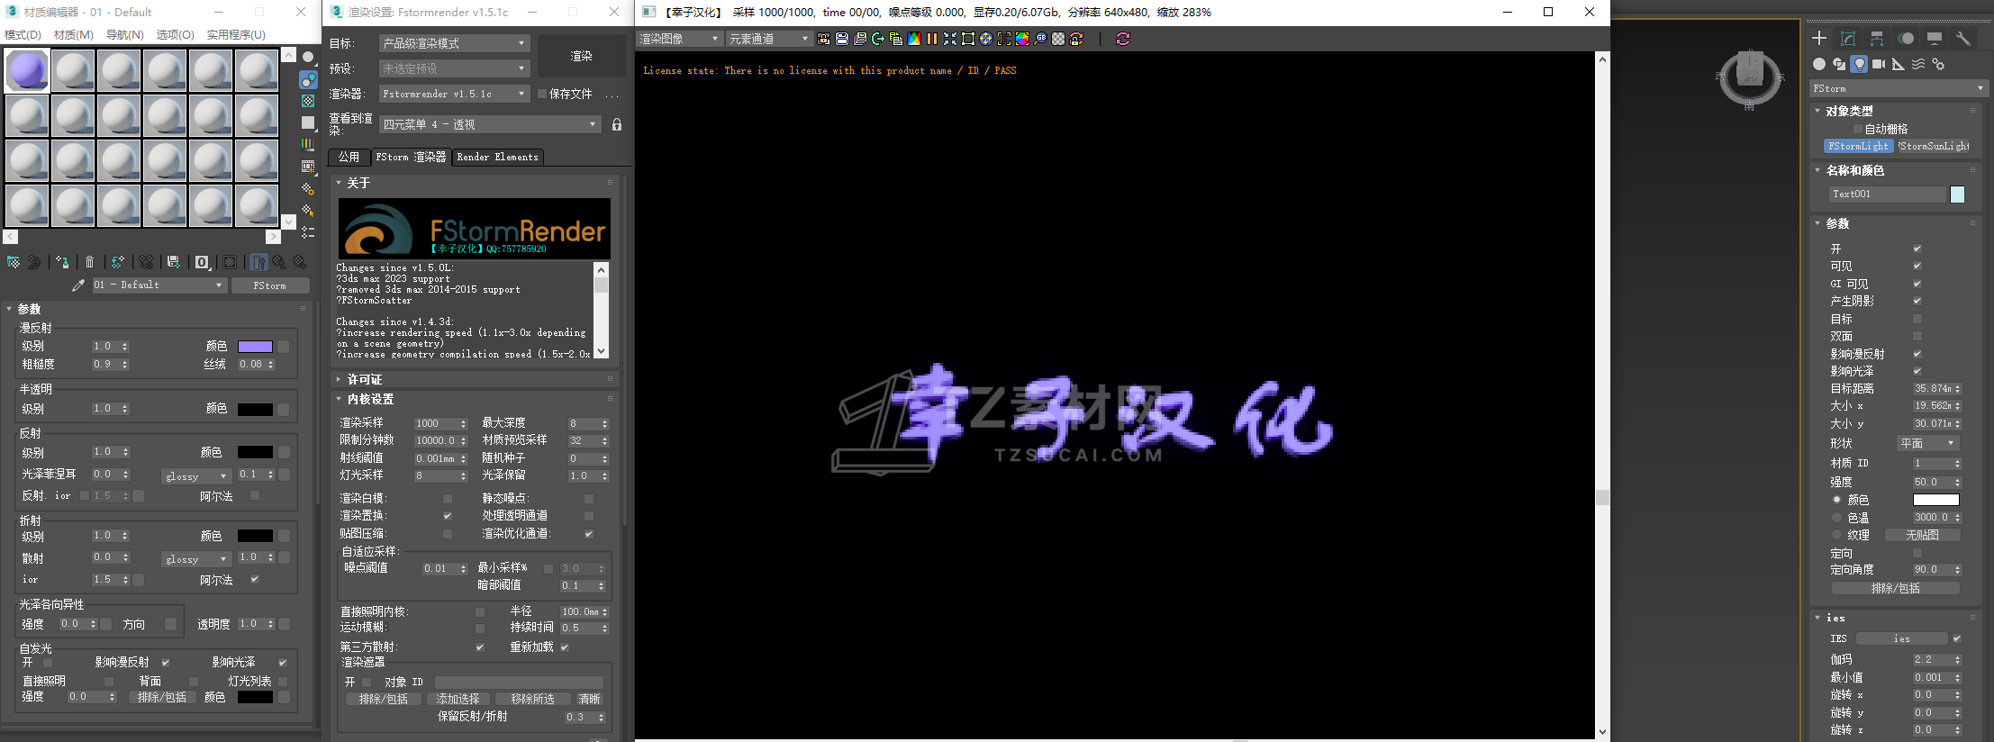The width and height of the screenshot is (1994, 742).
Task: Click Show End Result test-tube icon
Action: pos(258,262)
